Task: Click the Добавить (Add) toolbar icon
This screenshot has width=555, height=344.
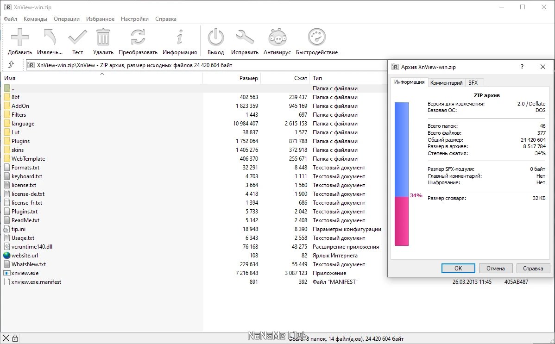Action: click(x=20, y=37)
